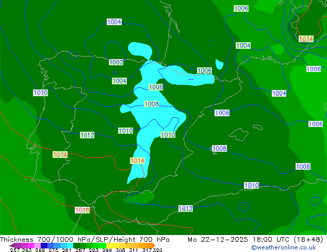Click the cyan swatch in the thickness legend

(x=70, y=245)
